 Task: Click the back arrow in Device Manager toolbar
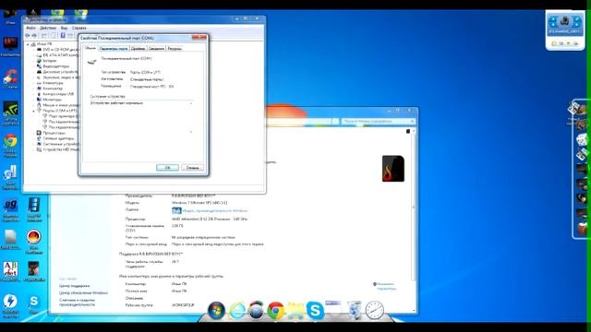point(28,35)
